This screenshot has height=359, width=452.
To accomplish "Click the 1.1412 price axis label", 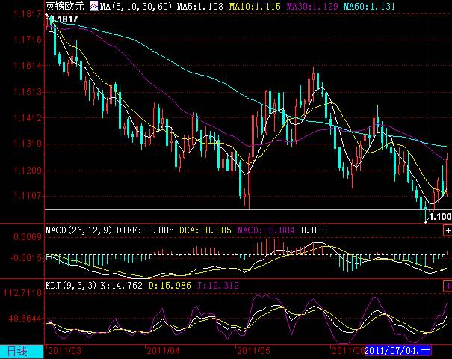I will pos(28,117).
